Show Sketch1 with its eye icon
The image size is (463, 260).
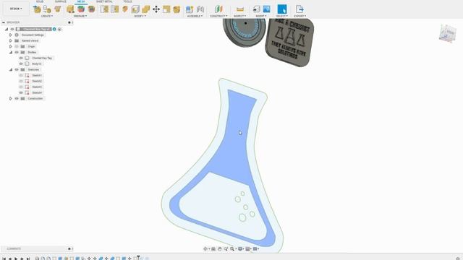coord(21,75)
